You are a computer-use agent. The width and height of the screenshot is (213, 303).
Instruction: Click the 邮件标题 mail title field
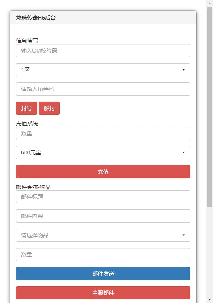[x=103, y=197]
